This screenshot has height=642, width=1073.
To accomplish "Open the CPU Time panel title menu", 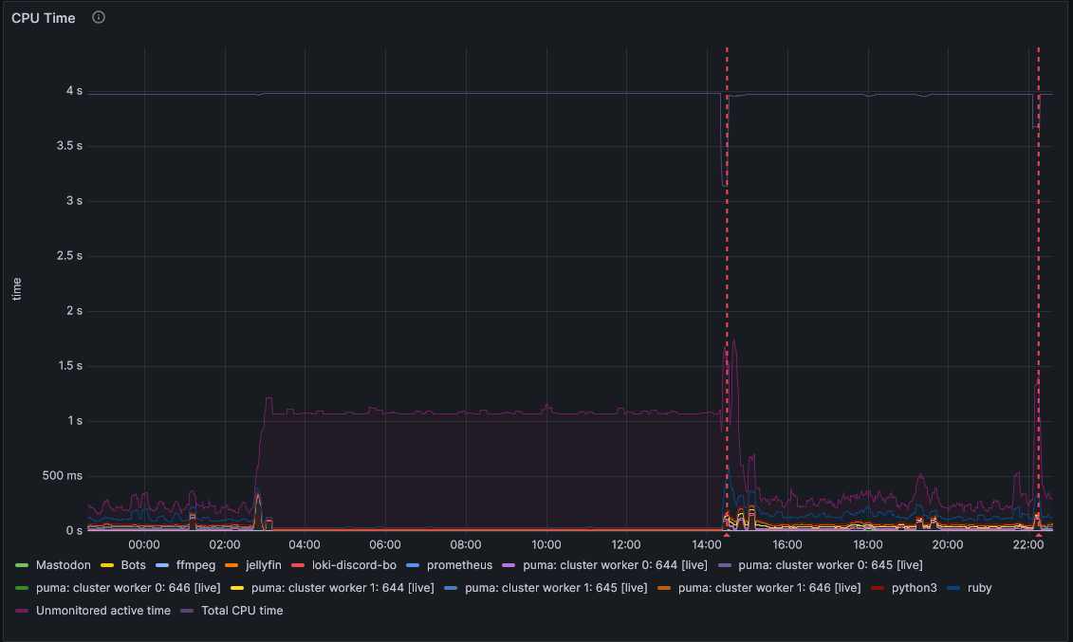I will click(x=44, y=18).
